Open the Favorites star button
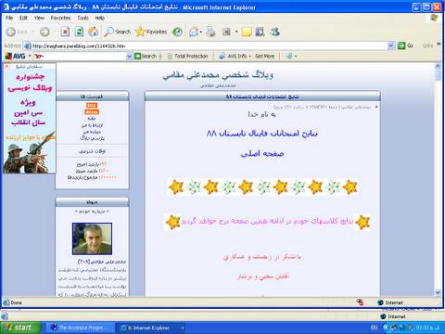This screenshot has height=334, width=445. [x=151, y=32]
